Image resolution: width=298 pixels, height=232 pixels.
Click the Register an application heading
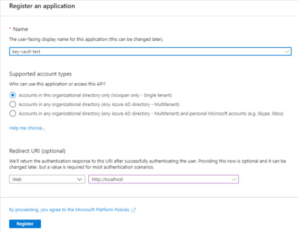tap(42, 6)
